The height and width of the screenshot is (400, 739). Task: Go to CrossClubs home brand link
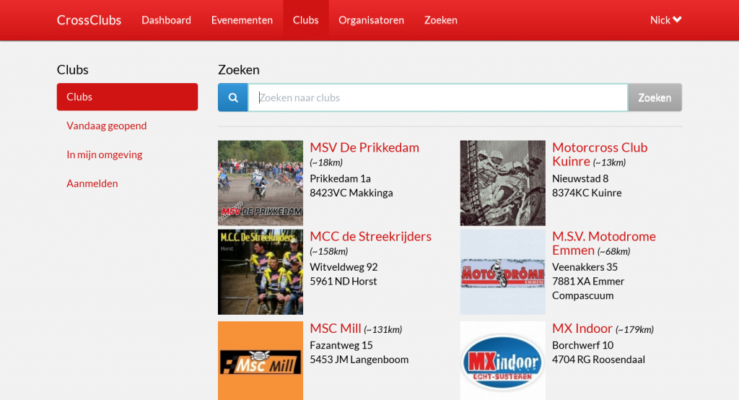tap(89, 19)
